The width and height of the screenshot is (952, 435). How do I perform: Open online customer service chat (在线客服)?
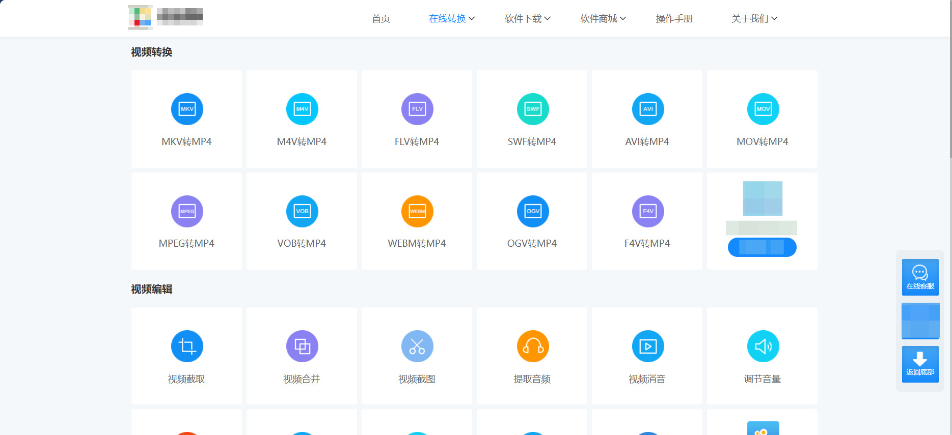pos(920,277)
